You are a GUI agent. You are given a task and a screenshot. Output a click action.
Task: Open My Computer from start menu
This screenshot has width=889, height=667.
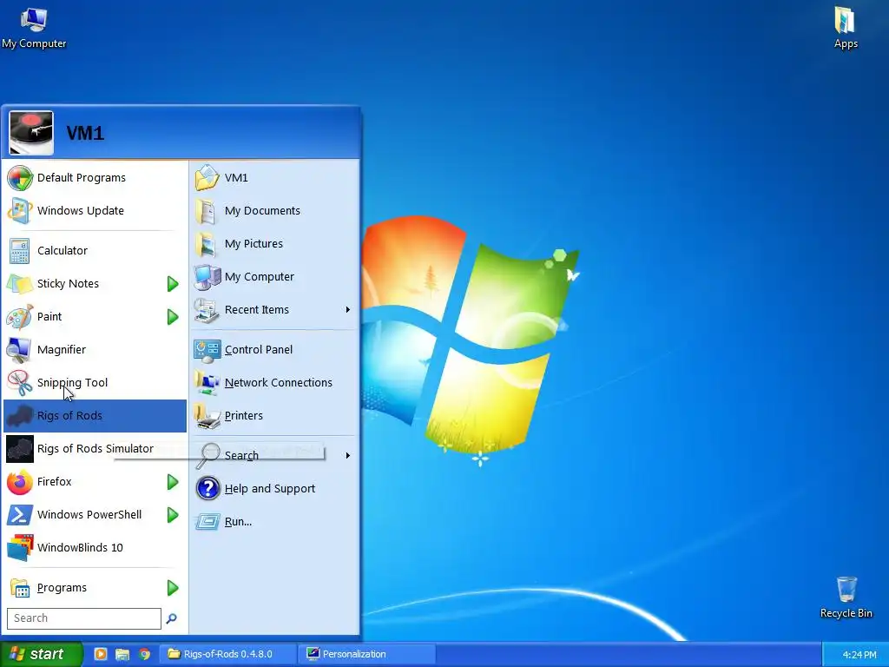click(273, 277)
